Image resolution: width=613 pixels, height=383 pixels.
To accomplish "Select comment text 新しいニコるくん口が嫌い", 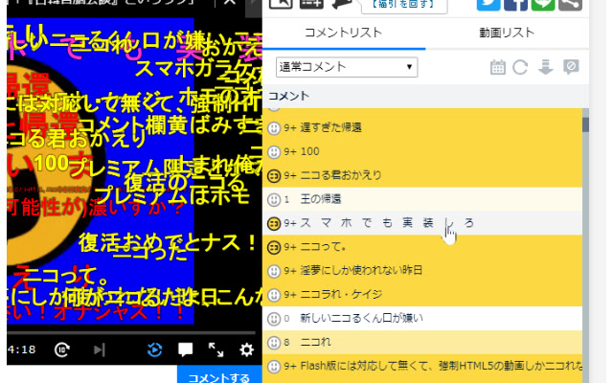I will pyautogui.click(x=362, y=319).
